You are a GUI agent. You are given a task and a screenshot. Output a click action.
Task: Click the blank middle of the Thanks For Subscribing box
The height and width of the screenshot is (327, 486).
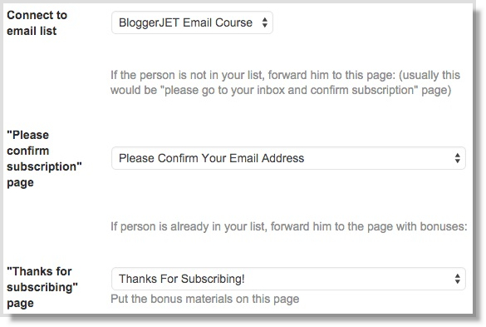coord(349,279)
